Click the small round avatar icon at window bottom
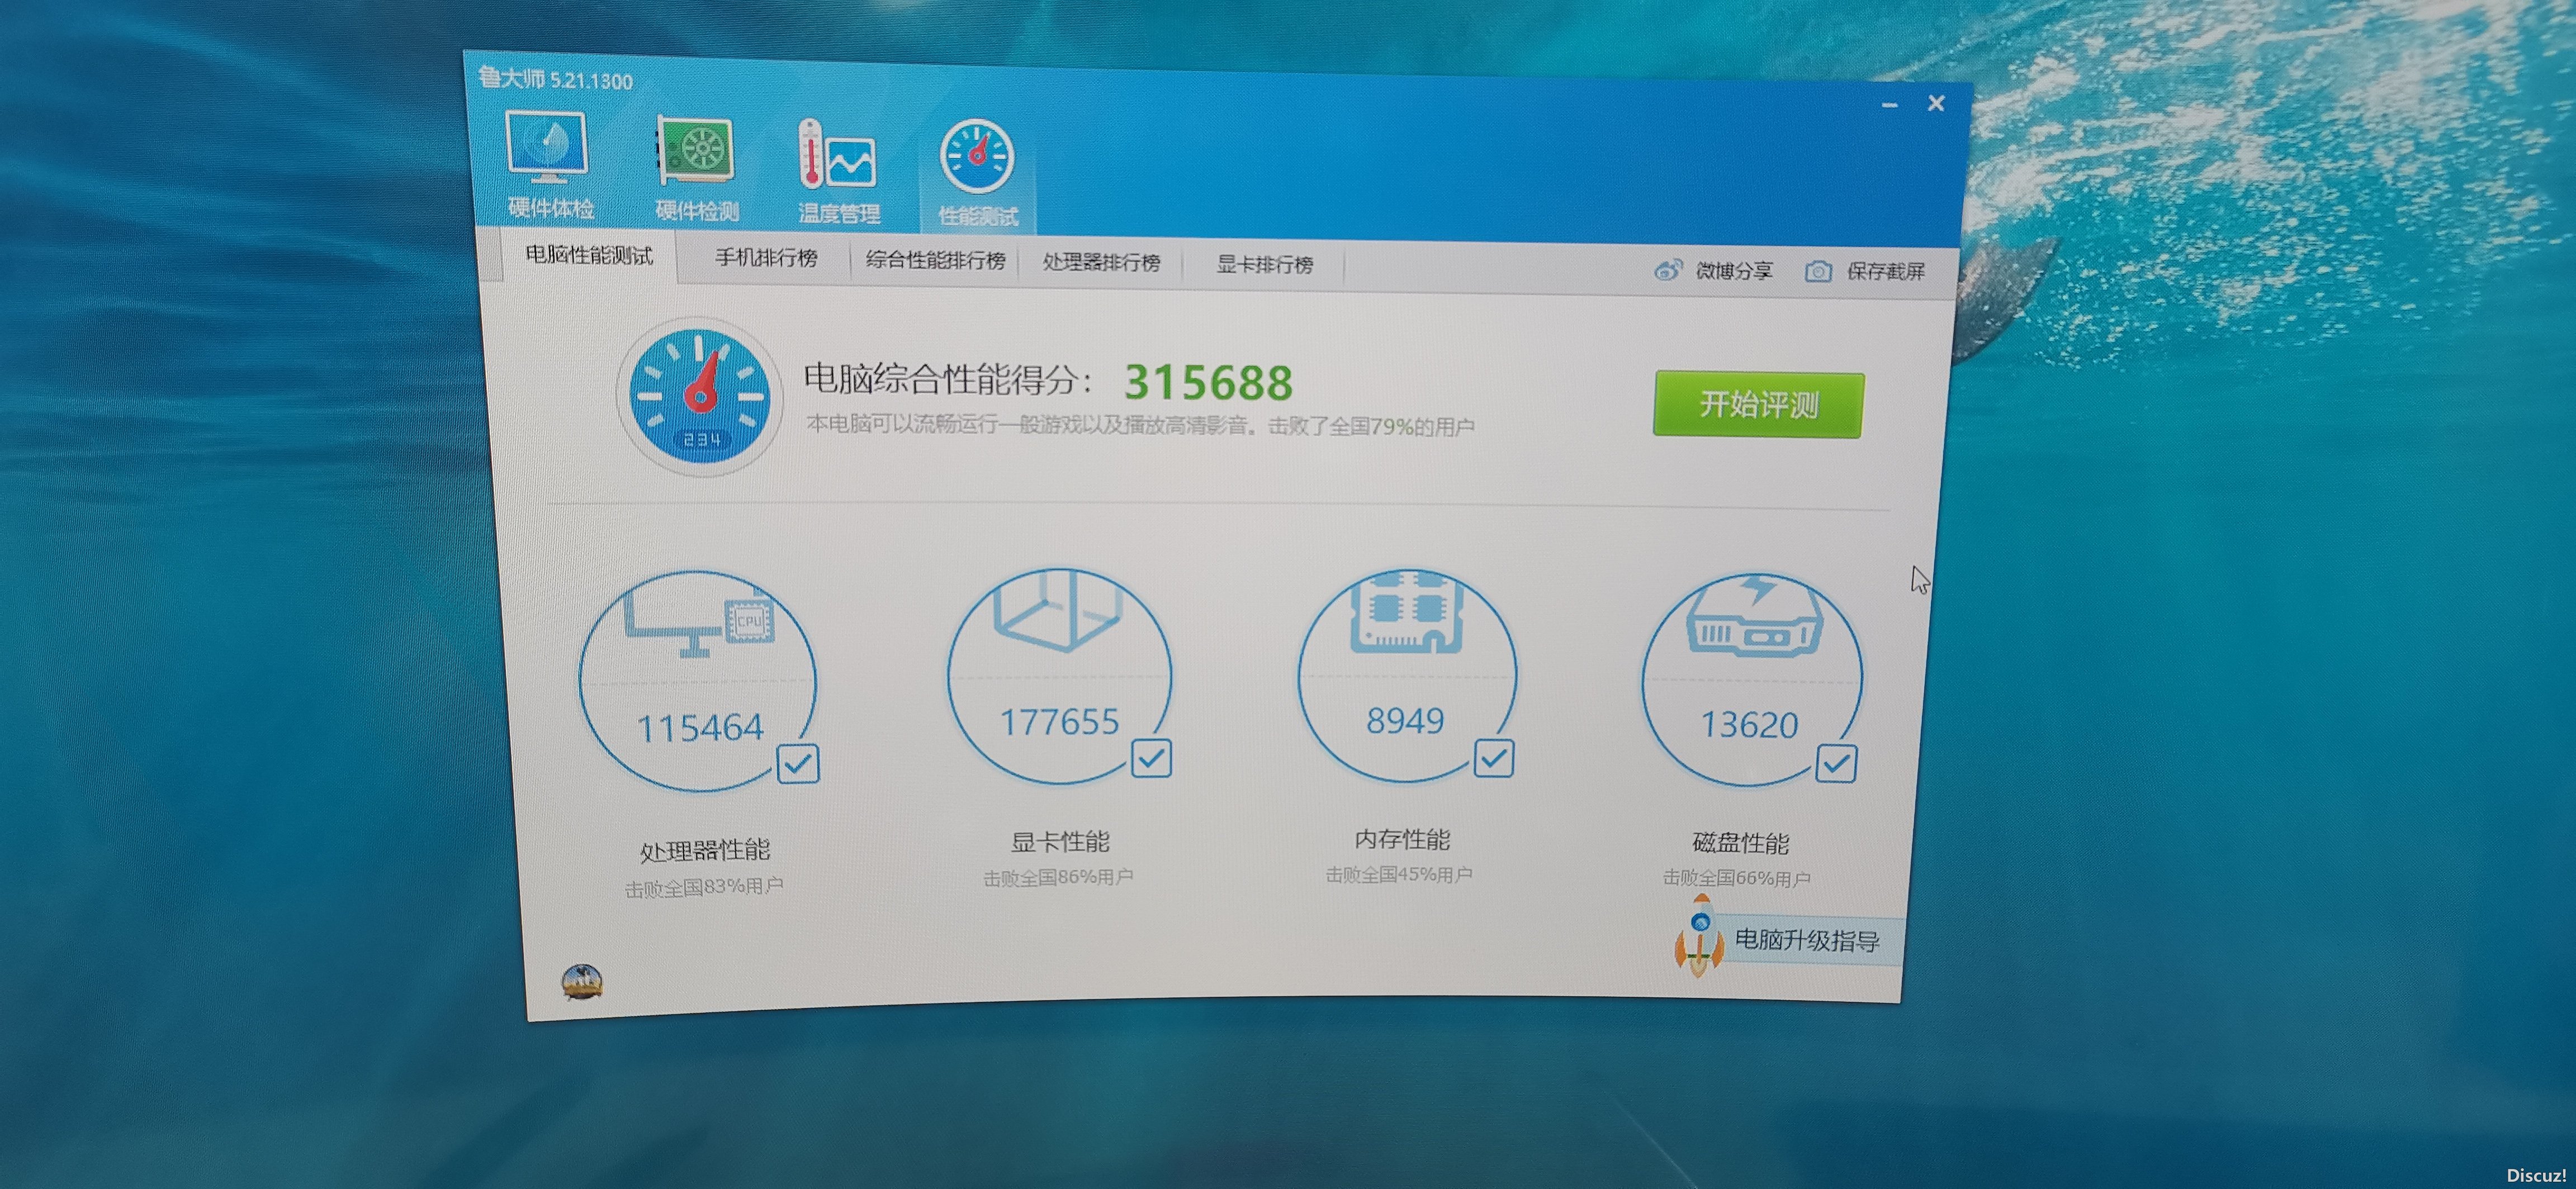 (x=582, y=982)
